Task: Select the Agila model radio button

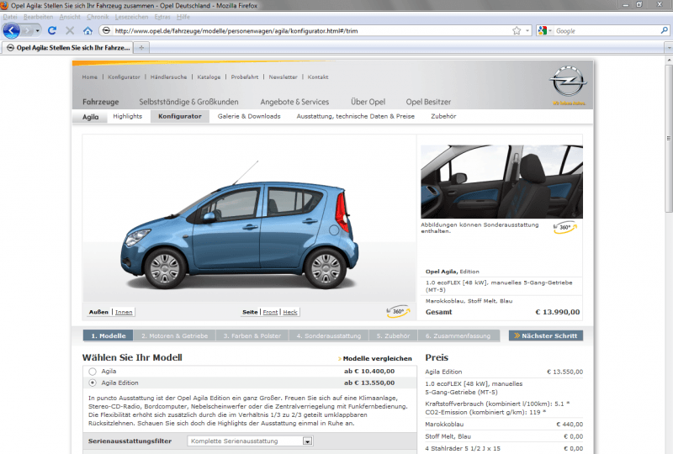Action: [93, 371]
